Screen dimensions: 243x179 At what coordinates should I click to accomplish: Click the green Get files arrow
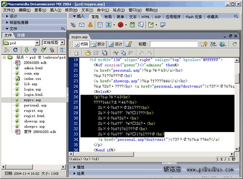tap(27, 50)
